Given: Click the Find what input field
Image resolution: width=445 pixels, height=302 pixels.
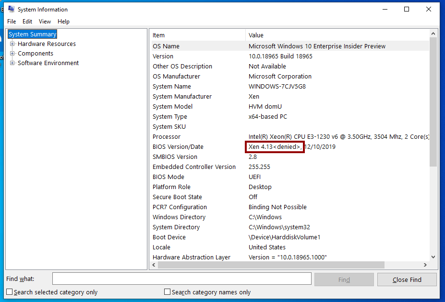Looking at the screenshot, I should [181, 279].
